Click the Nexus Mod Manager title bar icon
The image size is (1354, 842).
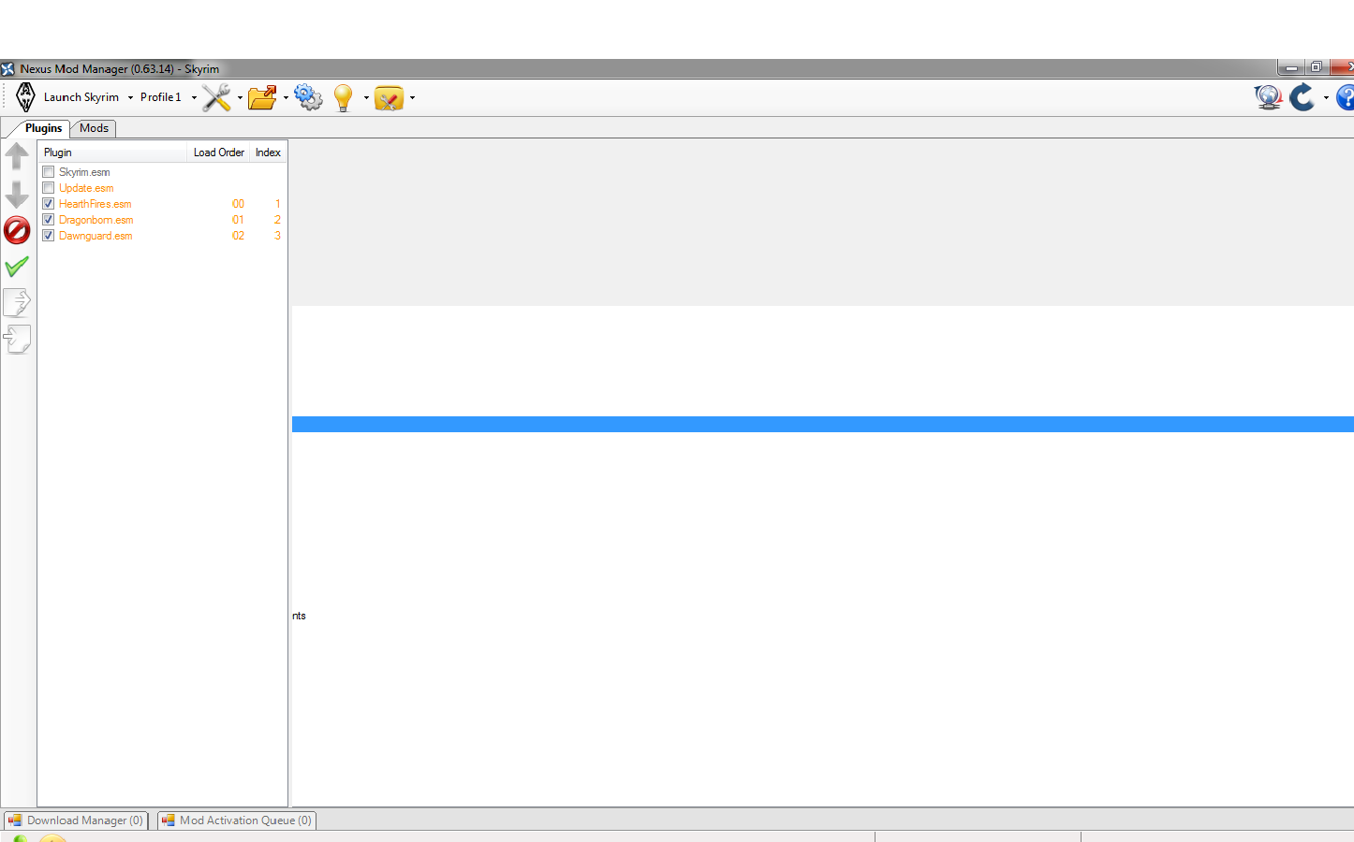tap(8, 69)
